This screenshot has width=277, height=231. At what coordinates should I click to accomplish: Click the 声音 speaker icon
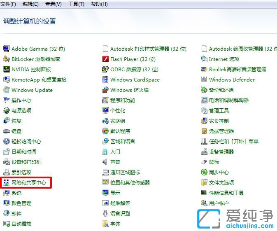click(105, 162)
